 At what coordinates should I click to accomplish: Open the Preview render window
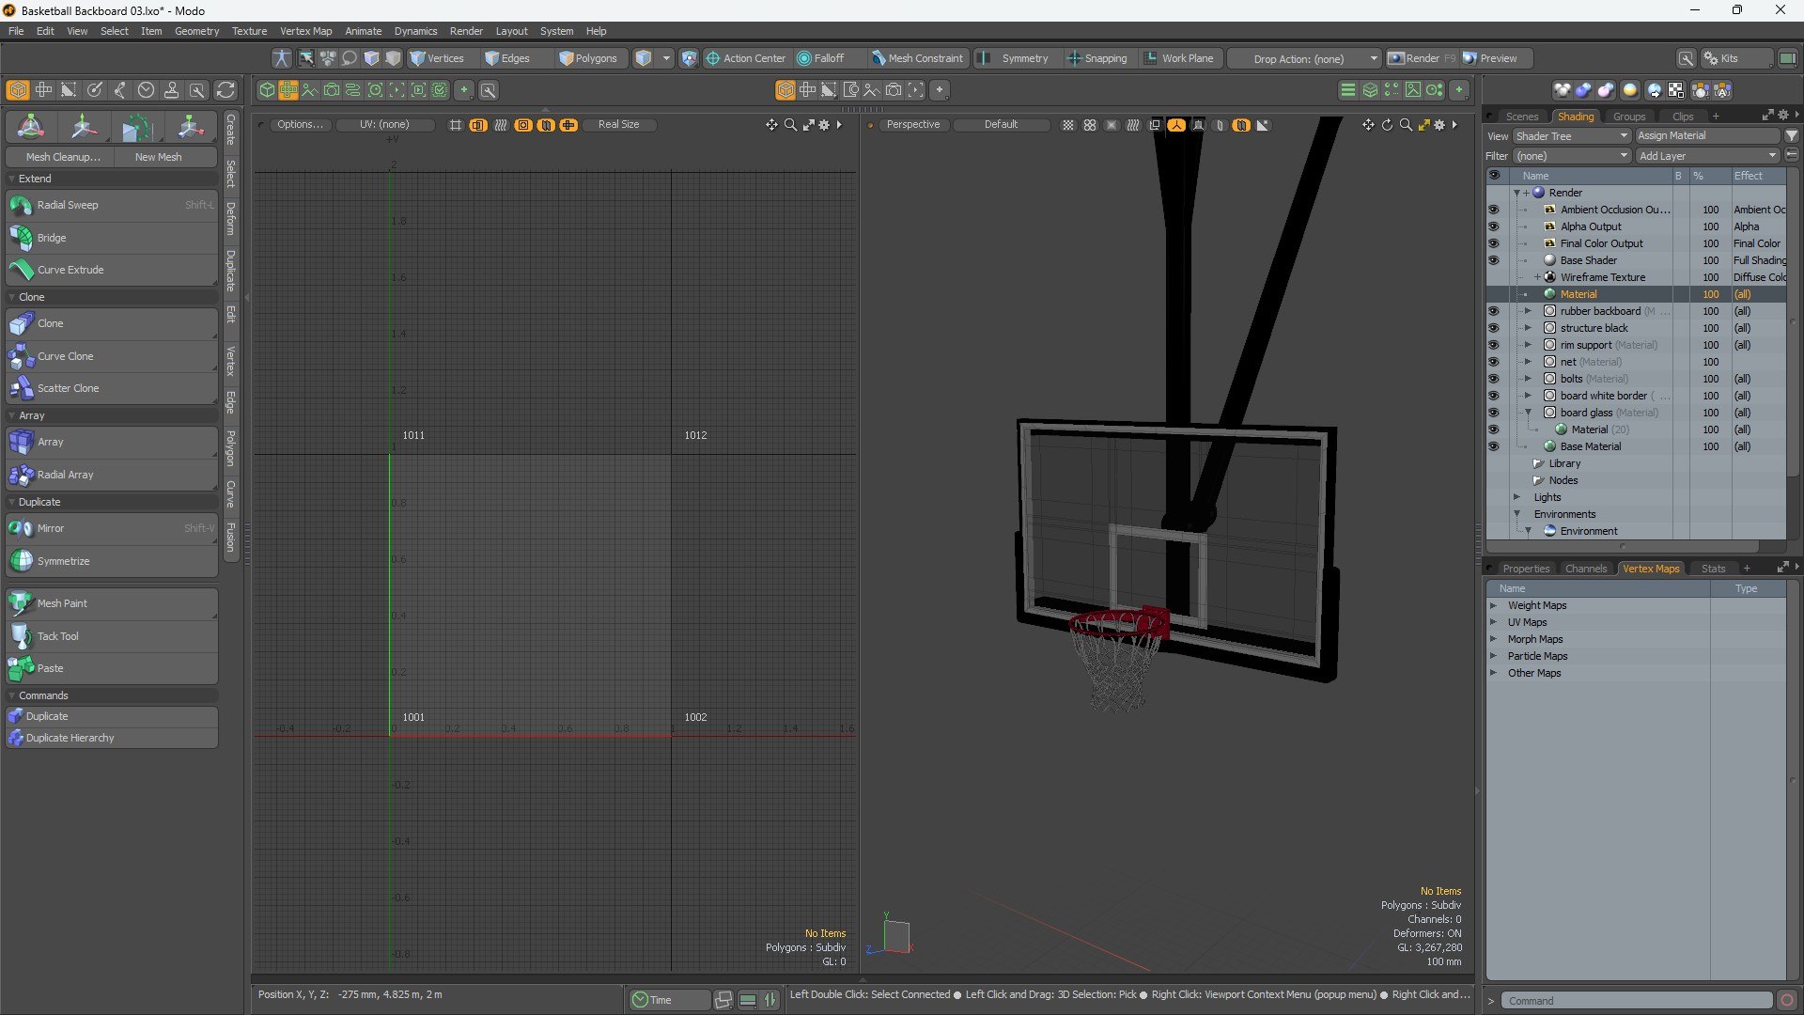pyautogui.click(x=1490, y=58)
